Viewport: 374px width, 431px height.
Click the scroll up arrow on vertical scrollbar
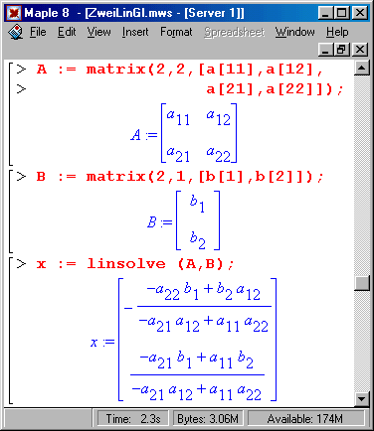362,69
